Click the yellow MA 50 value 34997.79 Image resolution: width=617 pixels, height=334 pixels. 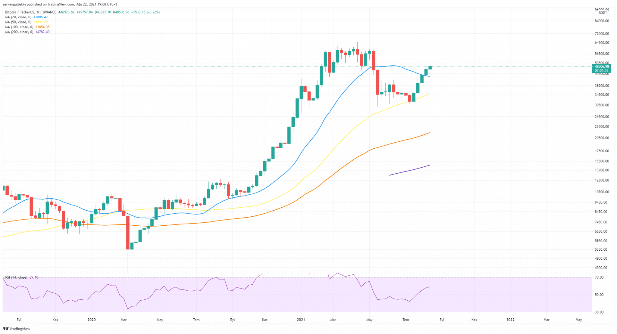pyautogui.click(x=40, y=22)
